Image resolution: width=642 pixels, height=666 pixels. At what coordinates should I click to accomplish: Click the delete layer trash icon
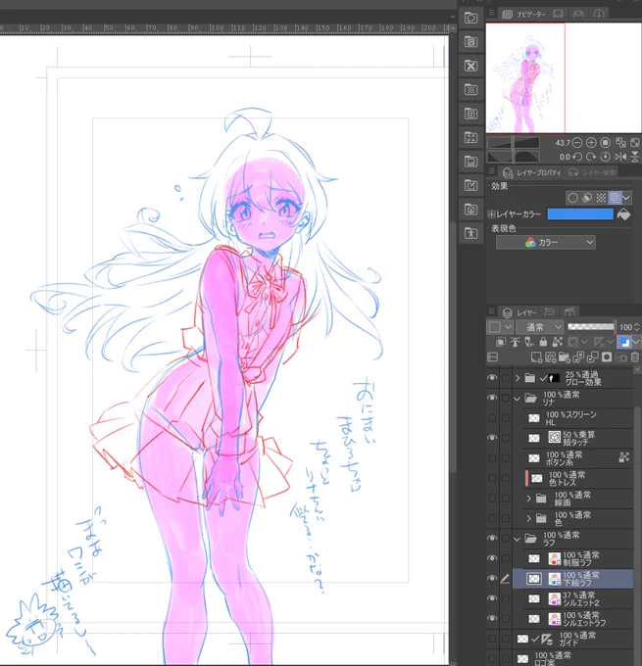tap(634, 357)
